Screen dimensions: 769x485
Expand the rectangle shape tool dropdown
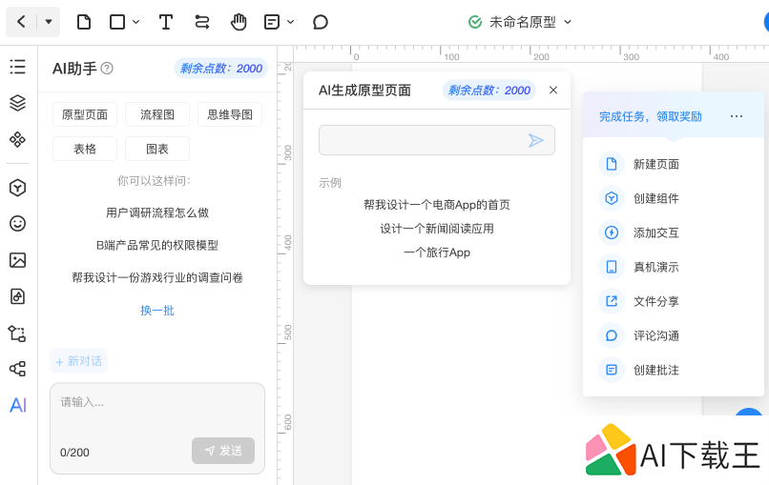(x=135, y=21)
